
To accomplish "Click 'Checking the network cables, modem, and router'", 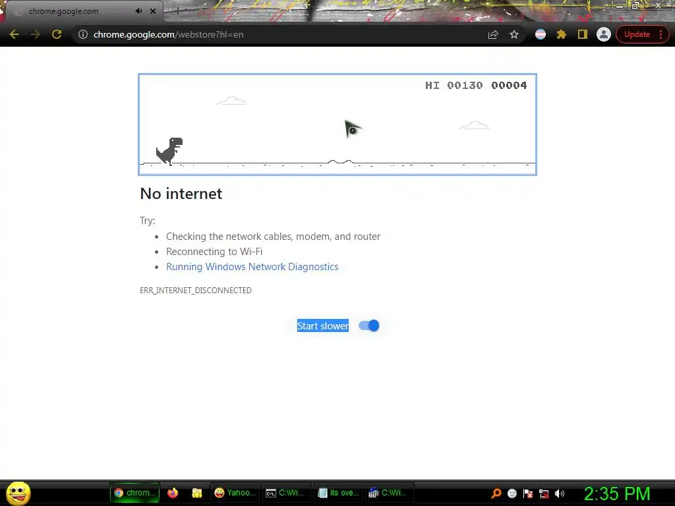I will 274,237.
